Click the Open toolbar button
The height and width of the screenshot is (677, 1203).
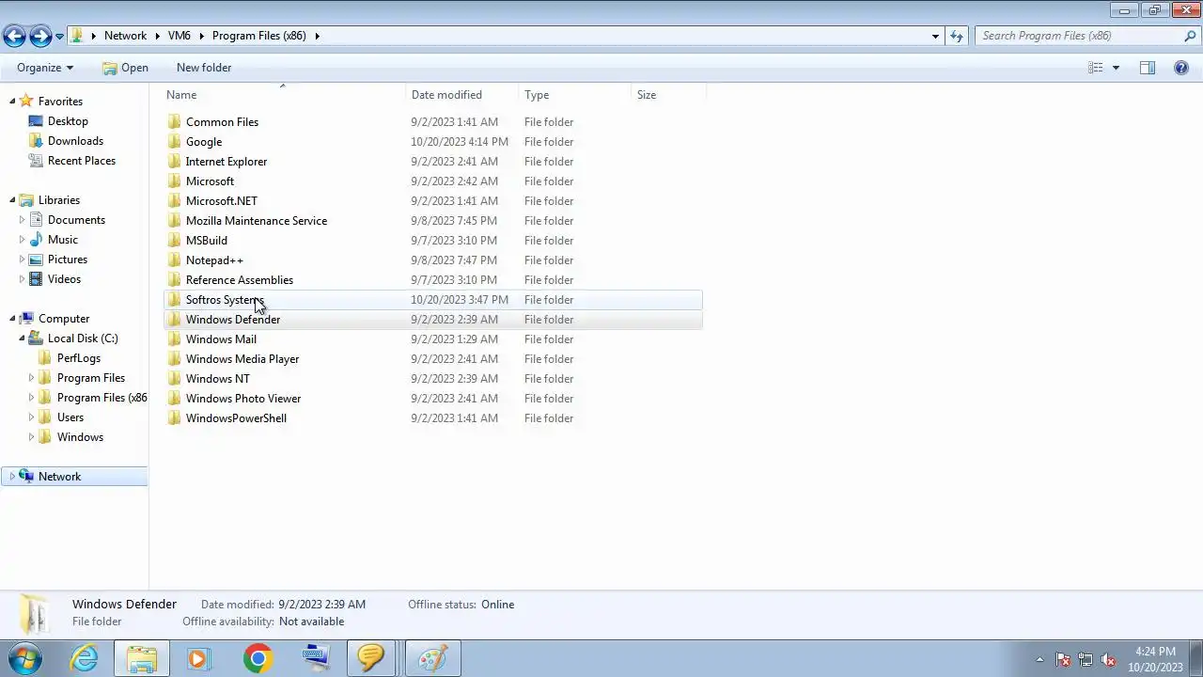(125, 68)
